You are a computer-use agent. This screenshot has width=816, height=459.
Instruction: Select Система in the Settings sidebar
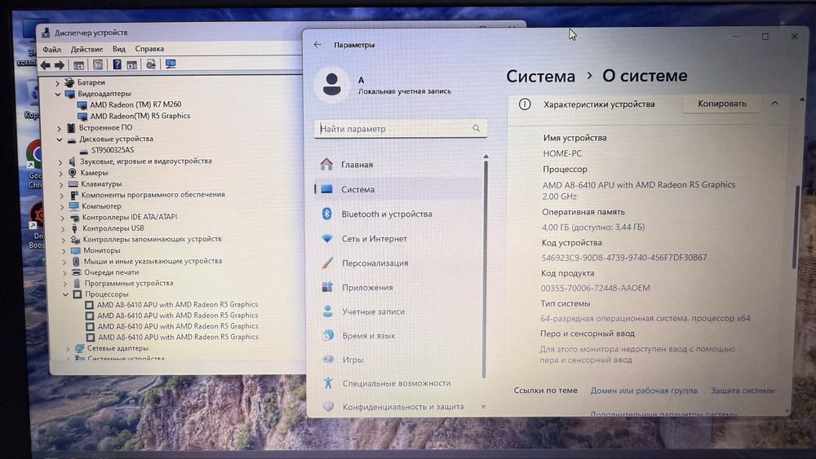point(399,189)
